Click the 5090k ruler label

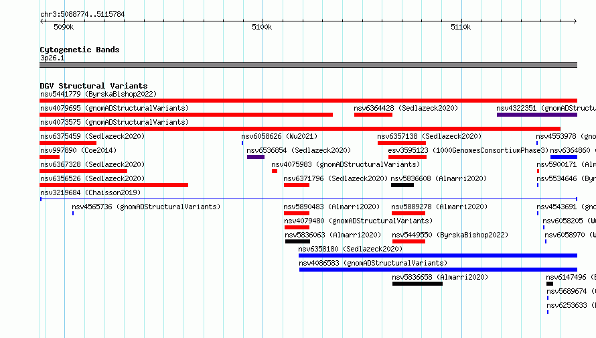tap(64, 27)
